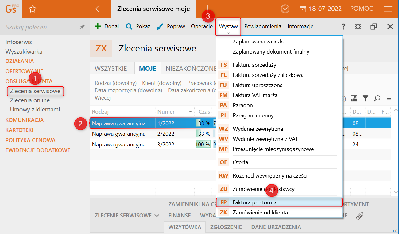The image size is (399, 234).
Task: Click the RW icon for Rozchód wewnętrzny
Action: point(223,176)
